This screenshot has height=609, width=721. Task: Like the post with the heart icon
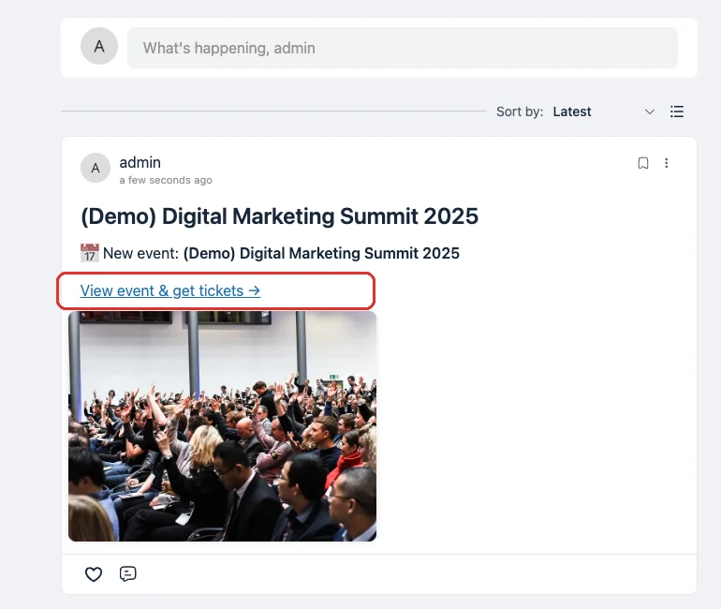(x=94, y=574)
